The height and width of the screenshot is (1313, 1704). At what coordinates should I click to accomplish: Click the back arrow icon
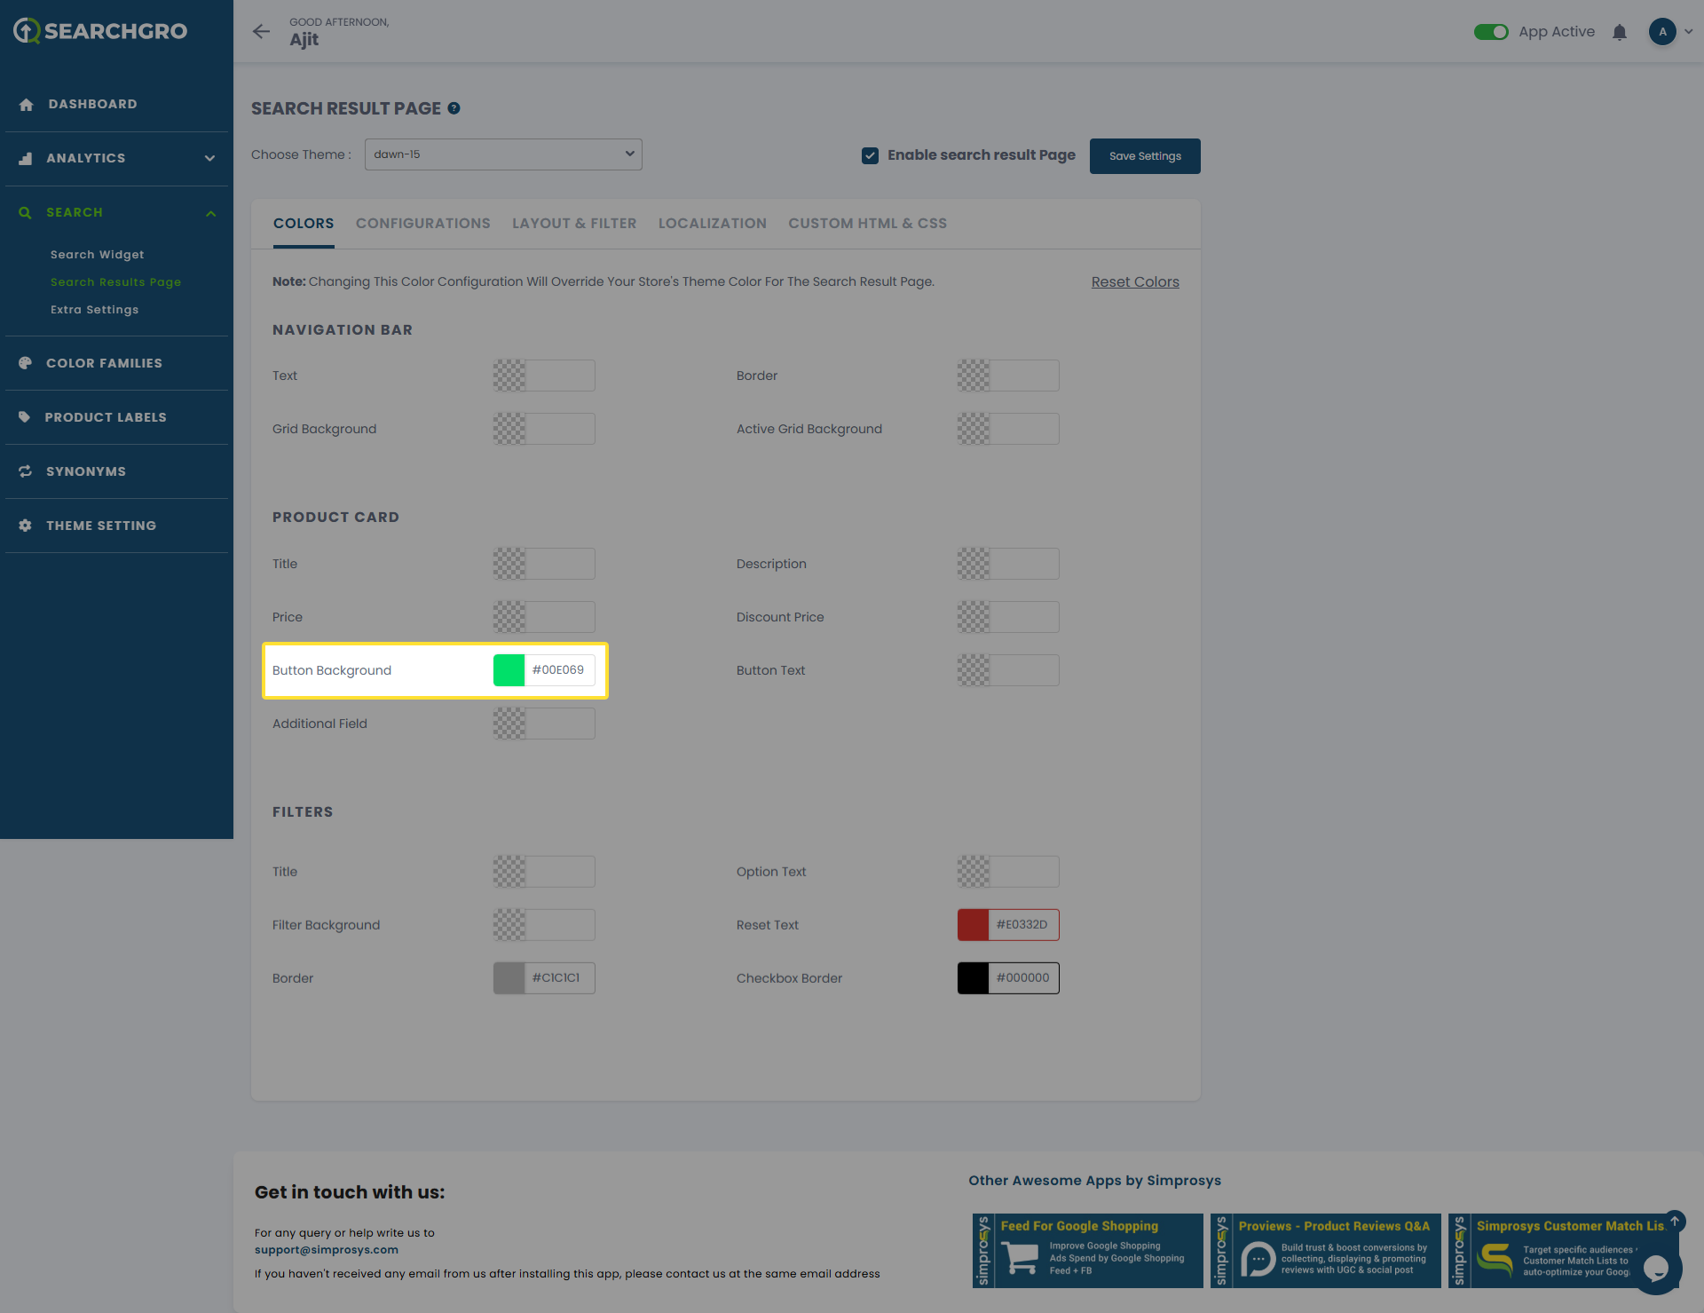261,32
